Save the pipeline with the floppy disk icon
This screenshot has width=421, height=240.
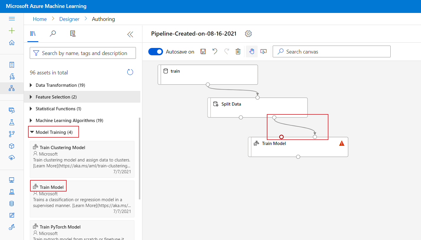[203, 51]
